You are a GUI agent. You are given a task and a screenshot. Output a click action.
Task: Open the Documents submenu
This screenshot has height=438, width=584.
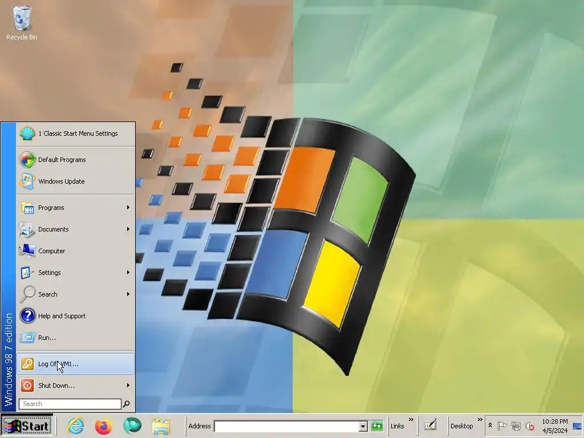point(76,229)
